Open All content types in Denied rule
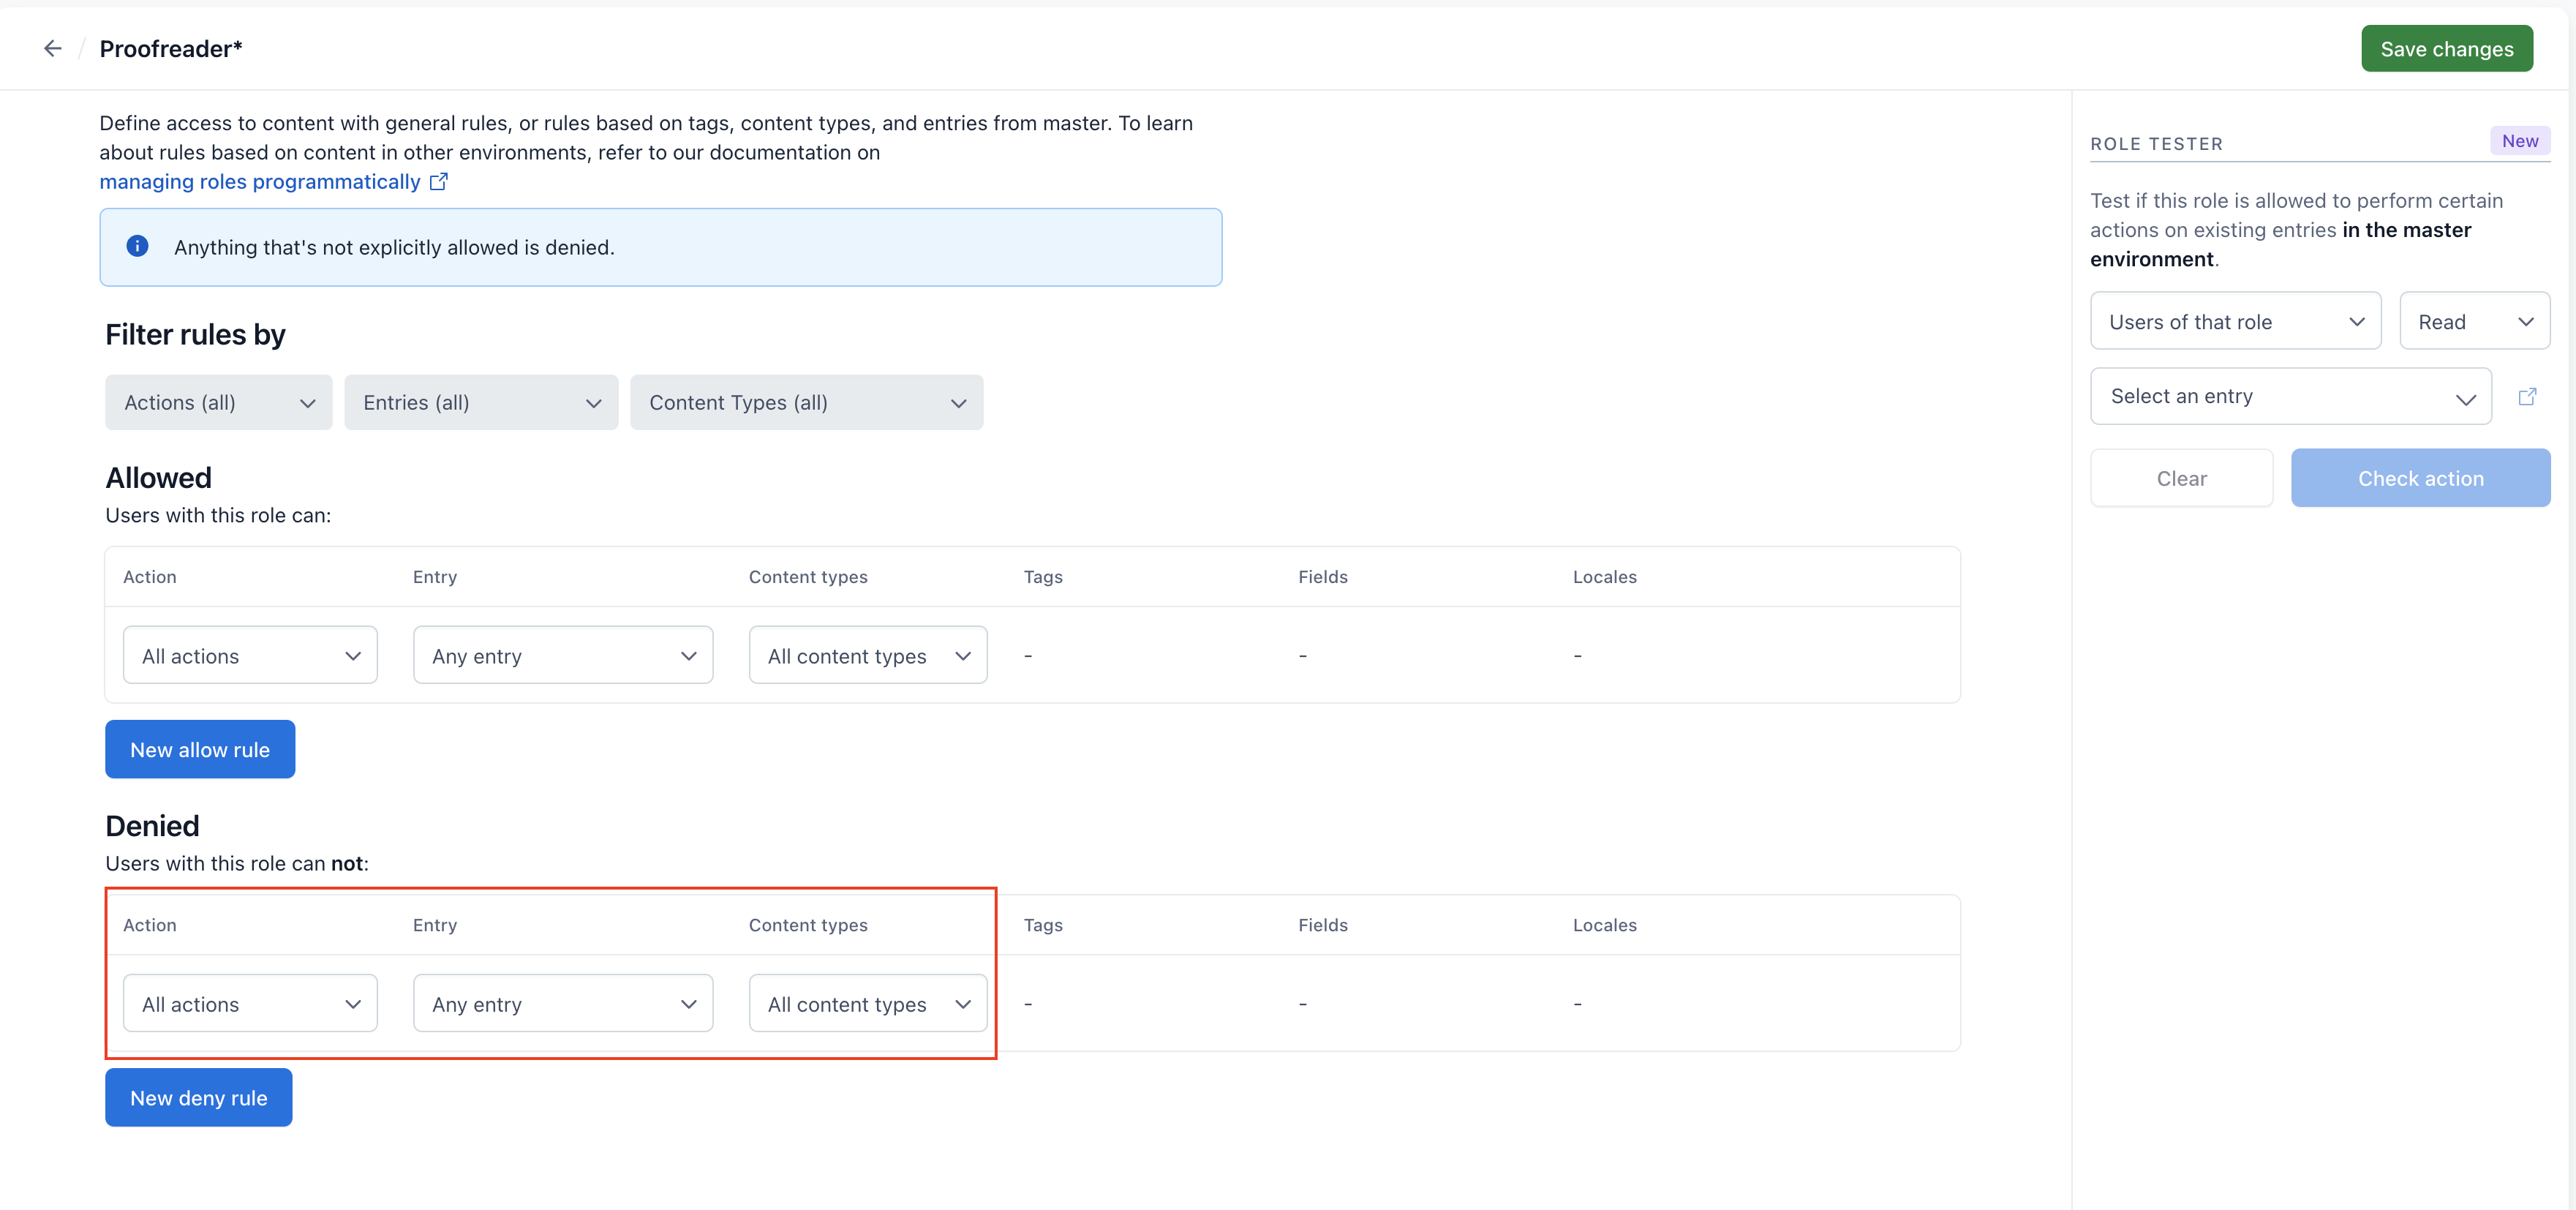 pos(867,1003)
